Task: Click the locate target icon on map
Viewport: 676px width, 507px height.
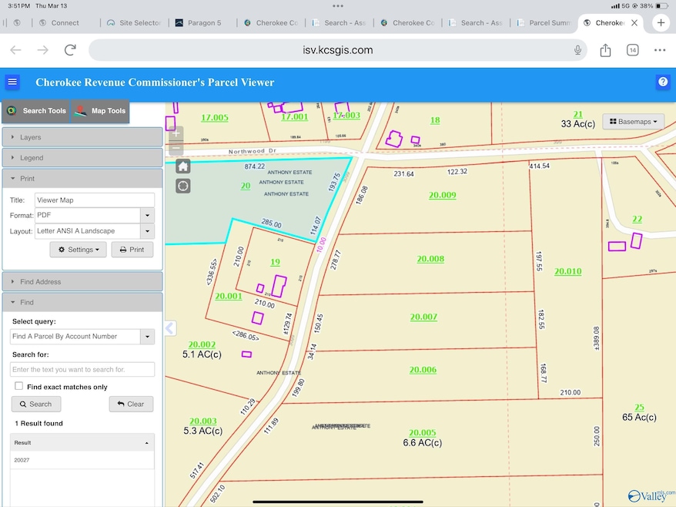Action: pos(183,186)
